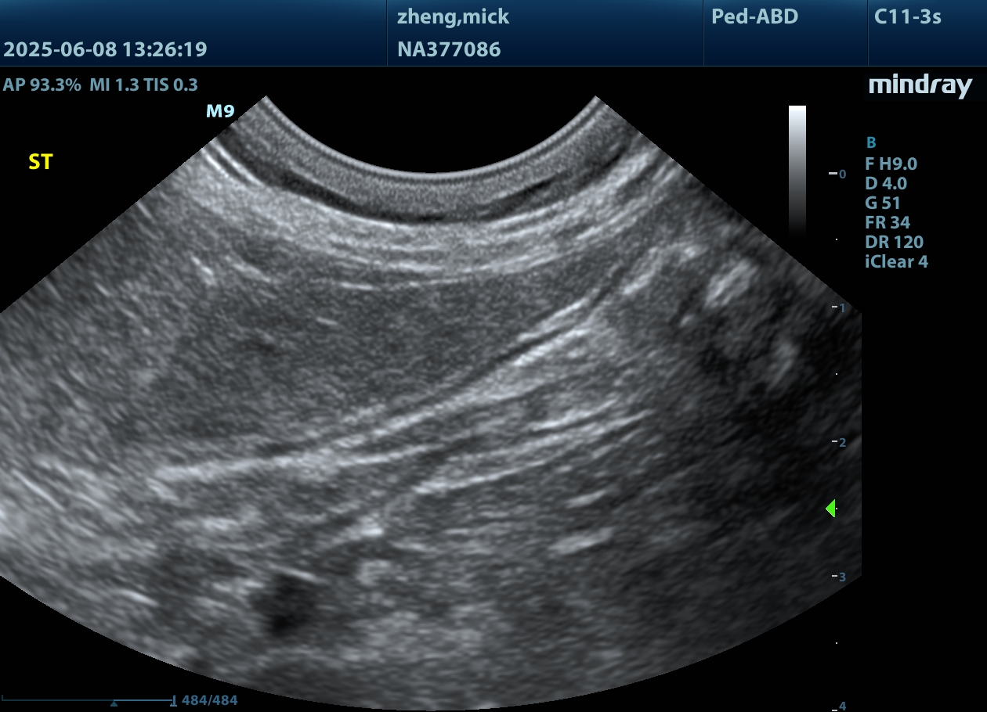Image resolution: width=987 pixels, height=712 pixels.
Task: Click the triangle marker on cine bar
Action: tap(114, 703)
